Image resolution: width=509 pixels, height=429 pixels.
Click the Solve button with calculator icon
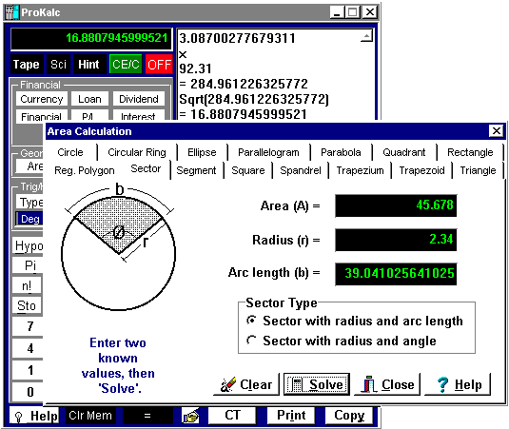click(x=317, y=384)
